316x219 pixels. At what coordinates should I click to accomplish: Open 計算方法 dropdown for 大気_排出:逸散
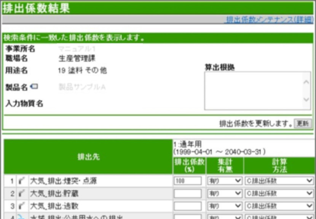279,206
